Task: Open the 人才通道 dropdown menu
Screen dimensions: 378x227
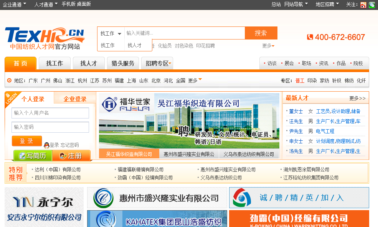Action: [x=46, y=4]
